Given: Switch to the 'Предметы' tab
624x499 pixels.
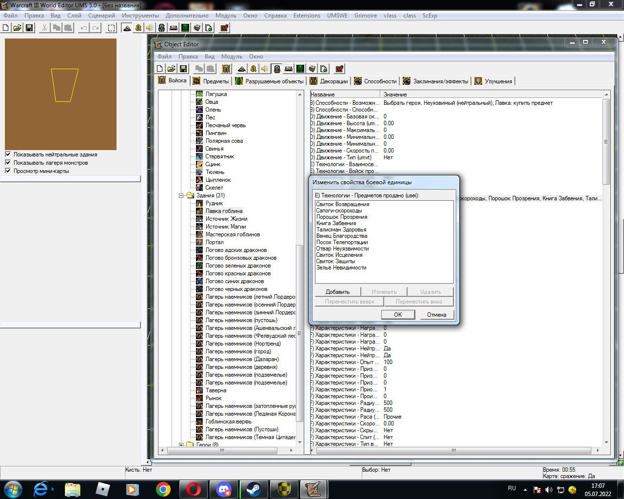Looking at the screenshot, I should click(x=211, y=81).
